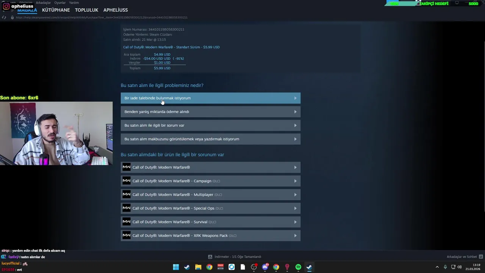Switch to the KÜTÜPHANE tab
This screenshot has width=485, height=273.
pyautogui.click(x=56, y=10)
